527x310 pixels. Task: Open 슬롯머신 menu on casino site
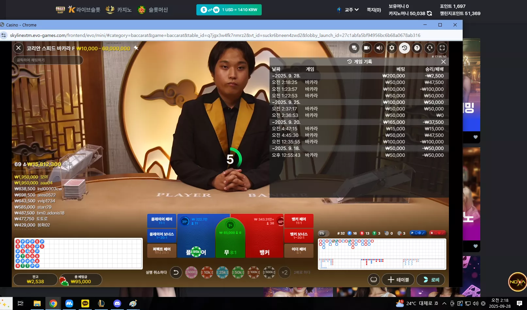153,10
